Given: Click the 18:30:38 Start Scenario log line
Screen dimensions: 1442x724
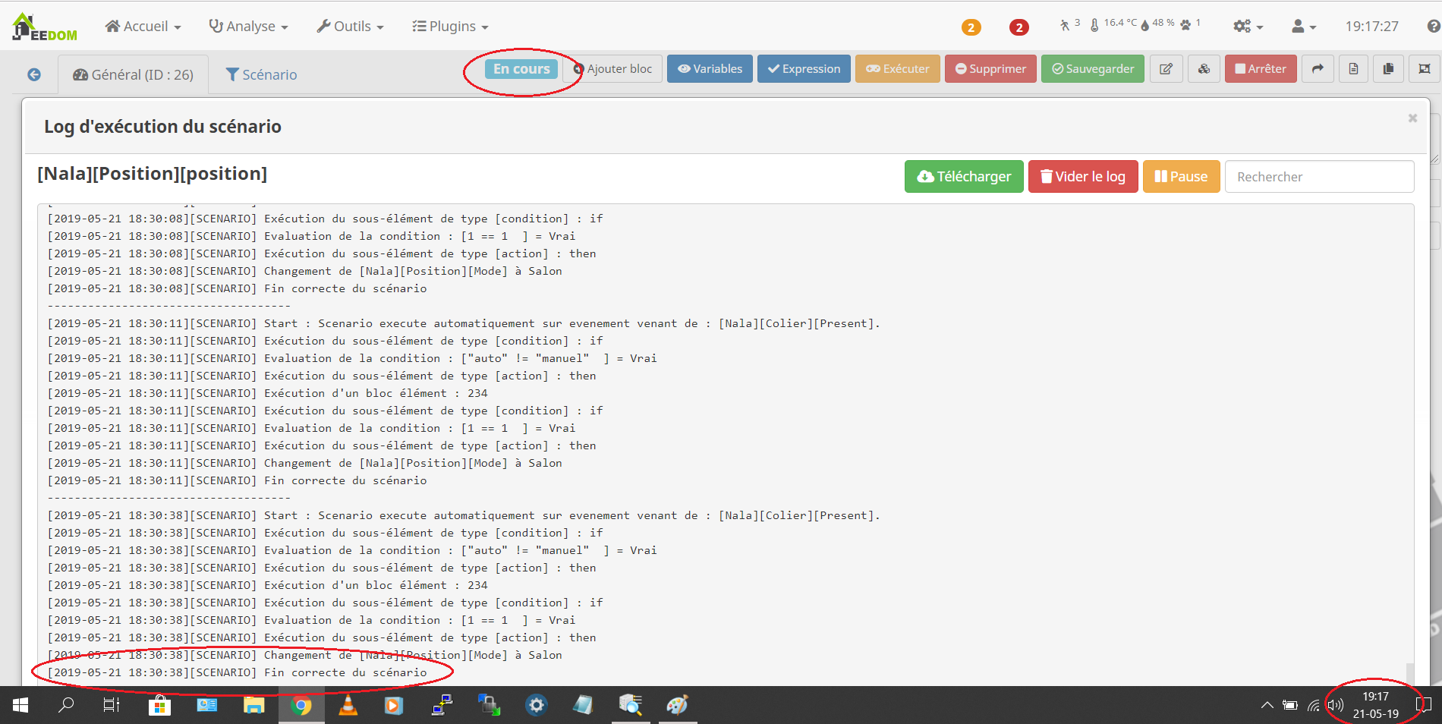Looking at the screenshot, I should coord(464,516).
